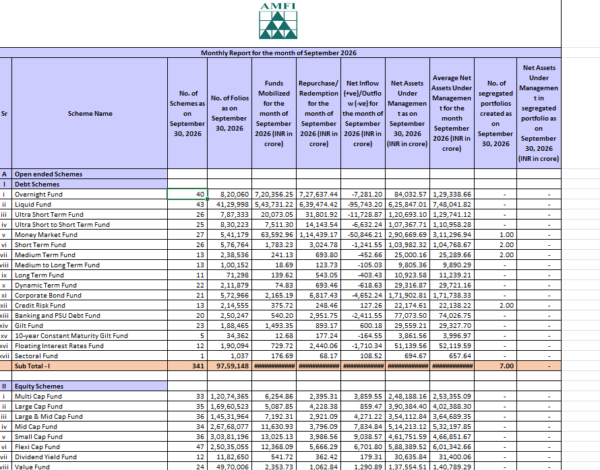Select the 'No. of Schemes as on September 30, 2026' header
This screenshot has width=600, height=470.
tap(187, 114)
